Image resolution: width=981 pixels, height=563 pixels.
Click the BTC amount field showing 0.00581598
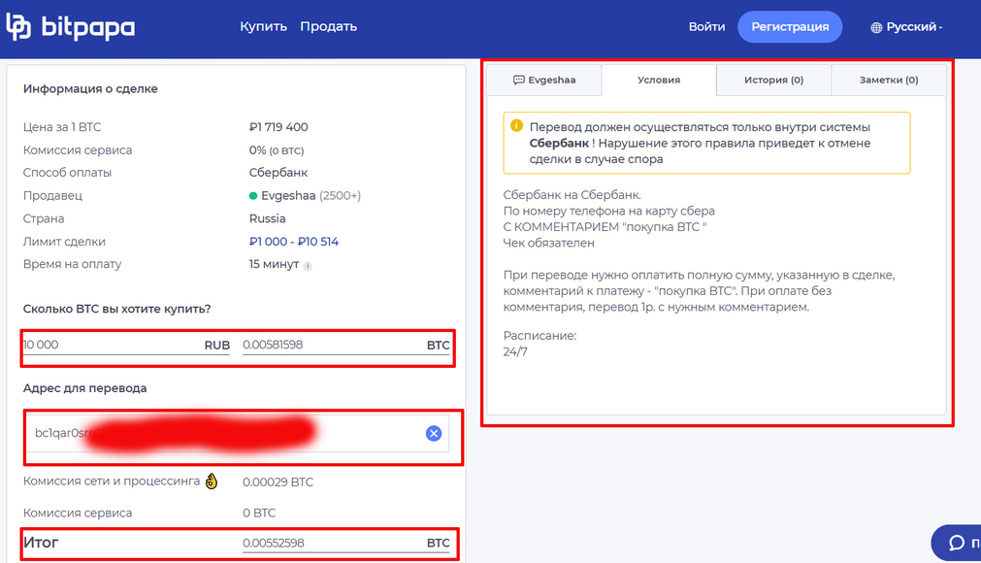330,345
